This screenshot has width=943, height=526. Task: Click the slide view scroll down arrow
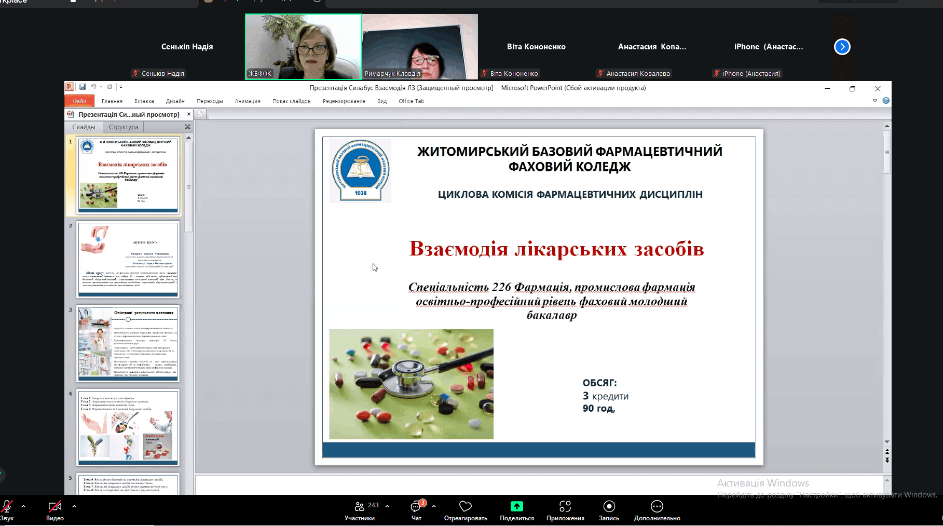tap(887, 442)
